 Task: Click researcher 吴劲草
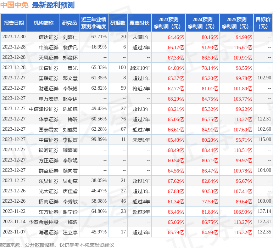pos(70,181)
